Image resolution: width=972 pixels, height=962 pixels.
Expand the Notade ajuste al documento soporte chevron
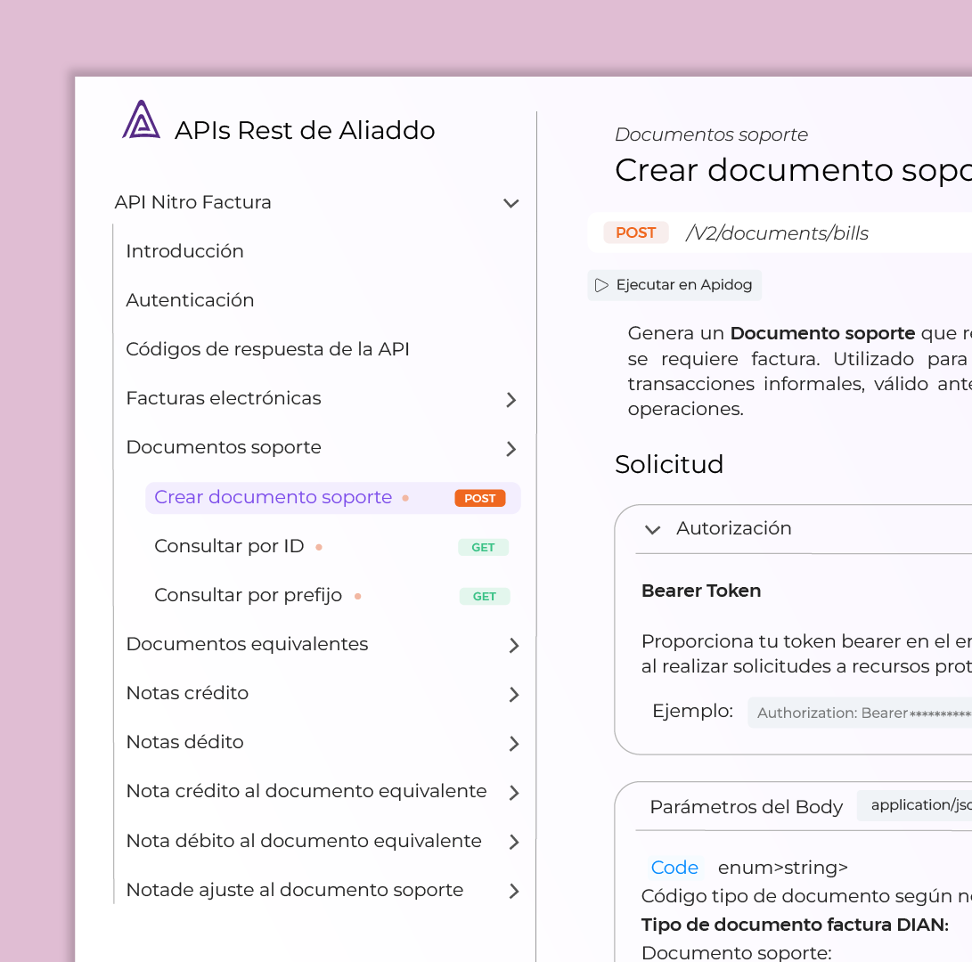tap(514, 892)
